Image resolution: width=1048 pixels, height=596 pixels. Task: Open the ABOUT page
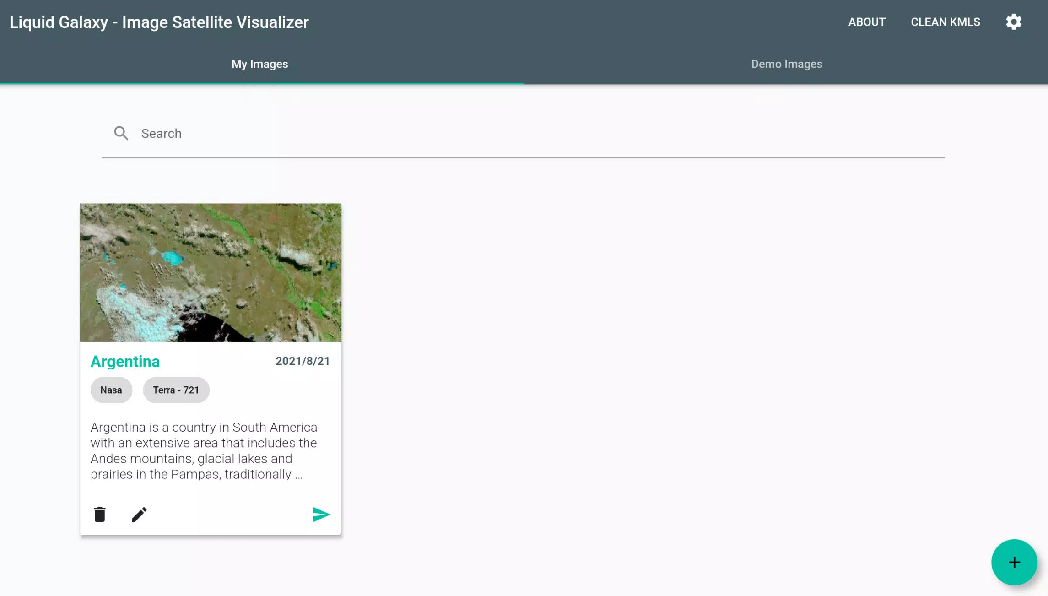click(867, 22)
